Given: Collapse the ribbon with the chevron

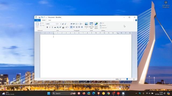Looking at the screenshot, I should pyautogui.click(x=134, y=20).
